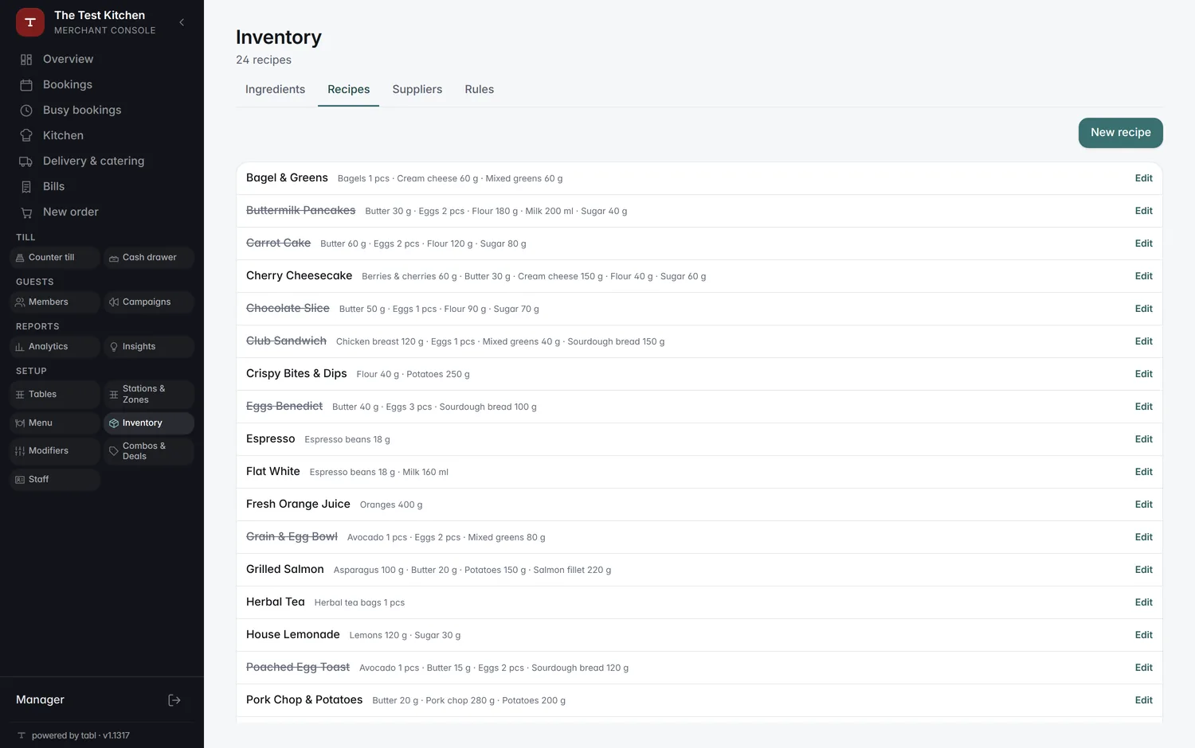Viewport: 1195px width, 748px height.
Task: Click the Espresso recipe name
Action: [270, 439]
